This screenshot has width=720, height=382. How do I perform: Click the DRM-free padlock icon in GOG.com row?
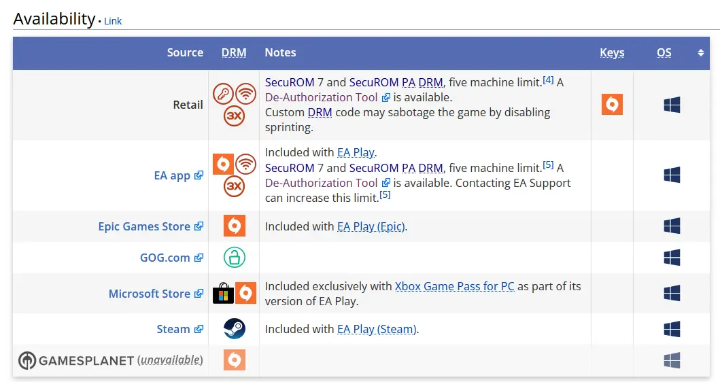(x=234, y=257)
